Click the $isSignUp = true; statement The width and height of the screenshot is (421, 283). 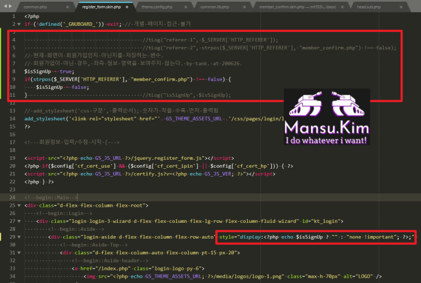pyautogui.click(x=49, y=72)
